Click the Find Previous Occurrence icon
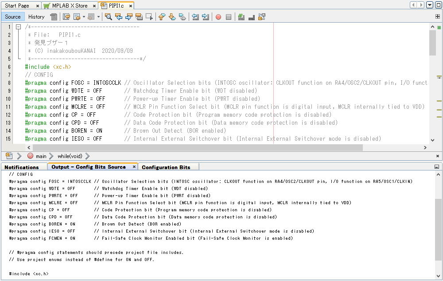The image size is (443, 281). (x=119, y=17)
